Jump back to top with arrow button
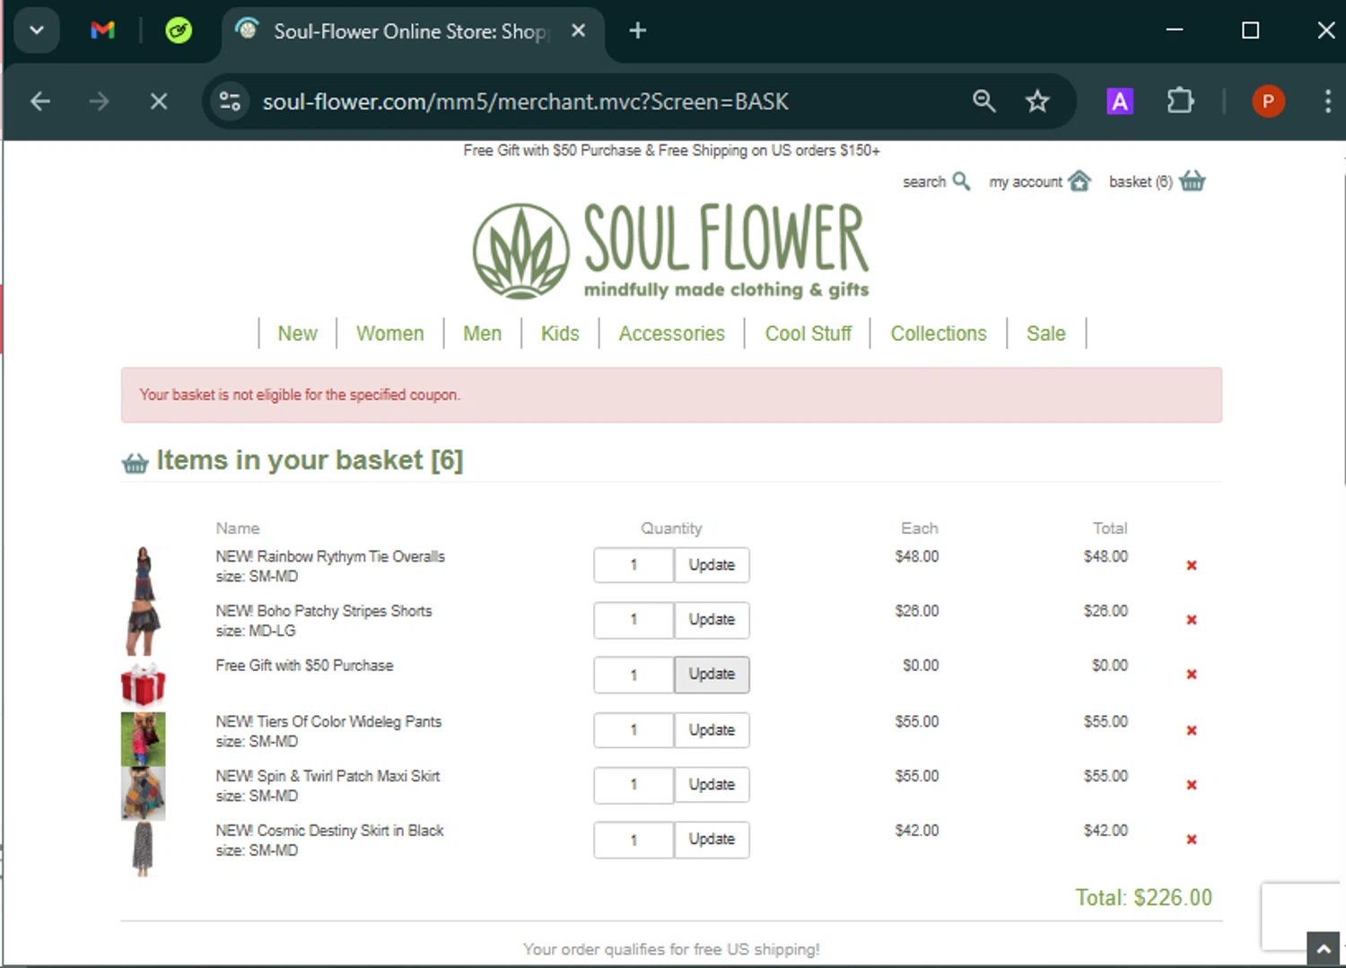The width and height of the screenshot is (1346, 968). [1324, 949]
